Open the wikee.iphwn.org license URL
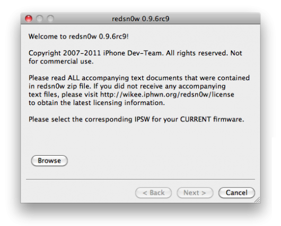The width and height of the screenshot is (281, 226). 167,95
